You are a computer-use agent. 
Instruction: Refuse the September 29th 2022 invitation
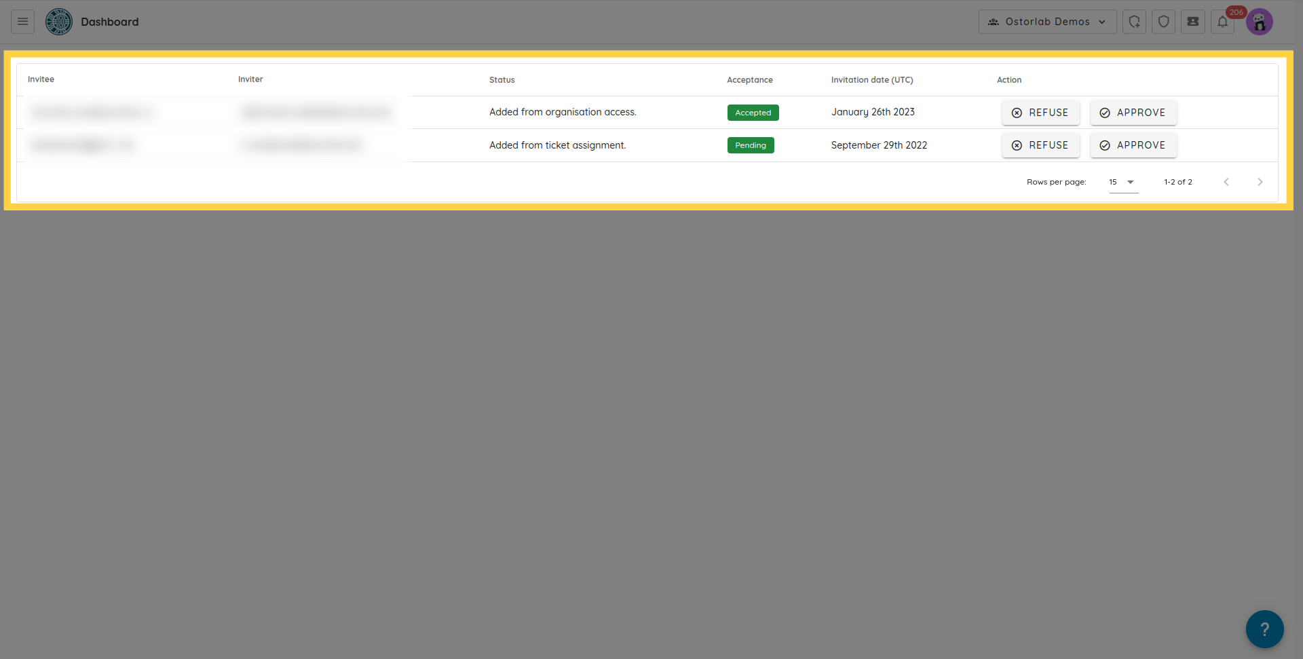(x=1040, y=145)
